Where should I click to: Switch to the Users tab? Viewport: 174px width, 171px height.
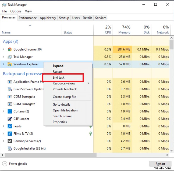tap(76, 18)
